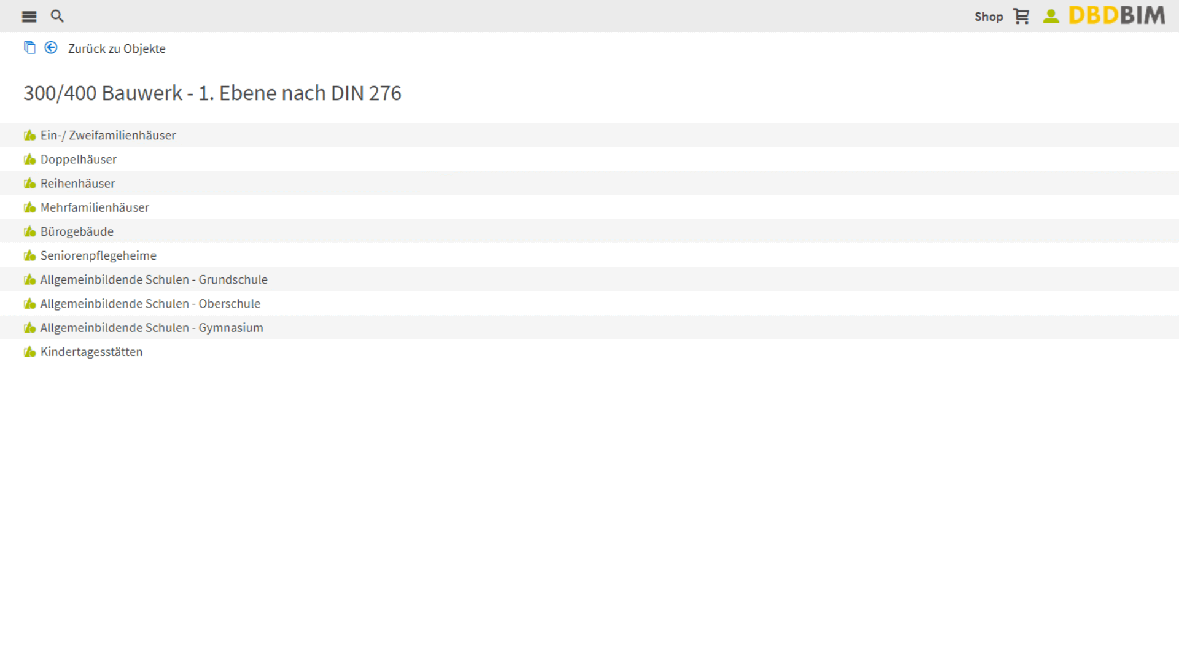Click the page heading 300/400 Bauwerk
1179x663 pixels.
click(212, 93)
